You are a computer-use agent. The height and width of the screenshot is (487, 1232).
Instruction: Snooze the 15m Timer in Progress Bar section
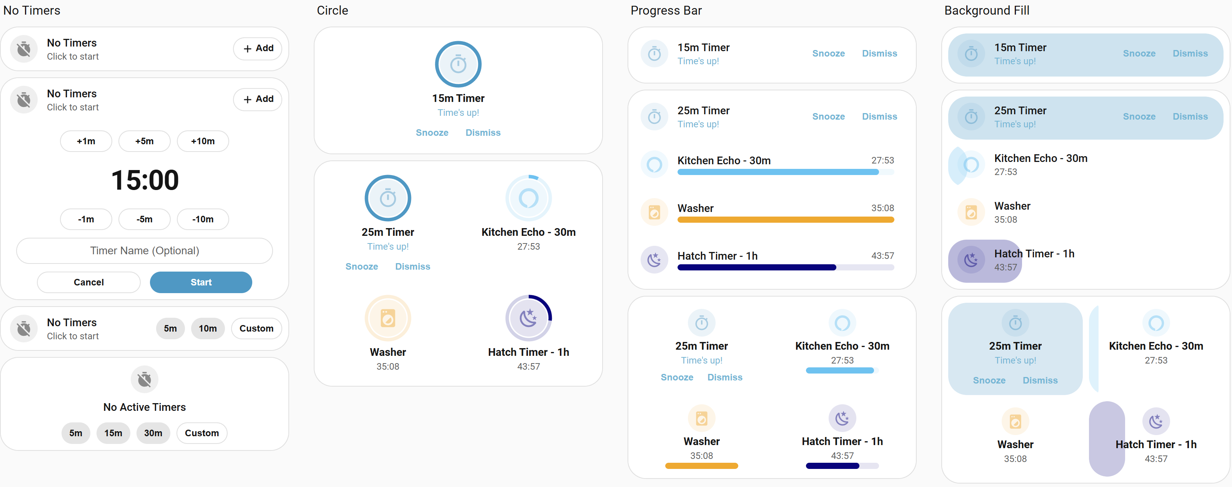pos(828,53)
